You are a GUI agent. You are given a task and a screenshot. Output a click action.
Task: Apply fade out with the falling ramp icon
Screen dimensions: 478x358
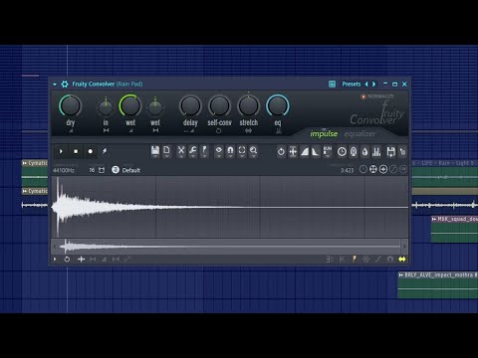click(x=316, y=152)
